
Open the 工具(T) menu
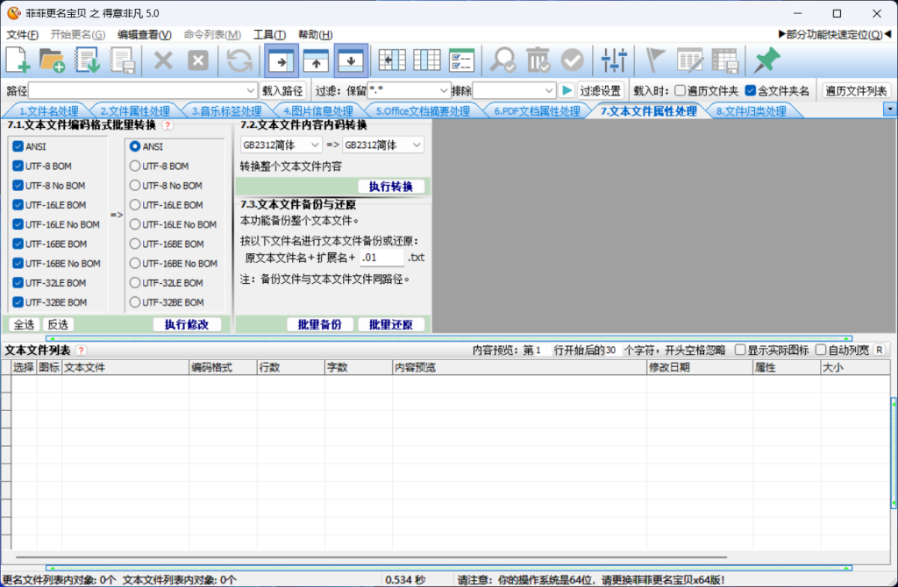click(x=268, y=35)
